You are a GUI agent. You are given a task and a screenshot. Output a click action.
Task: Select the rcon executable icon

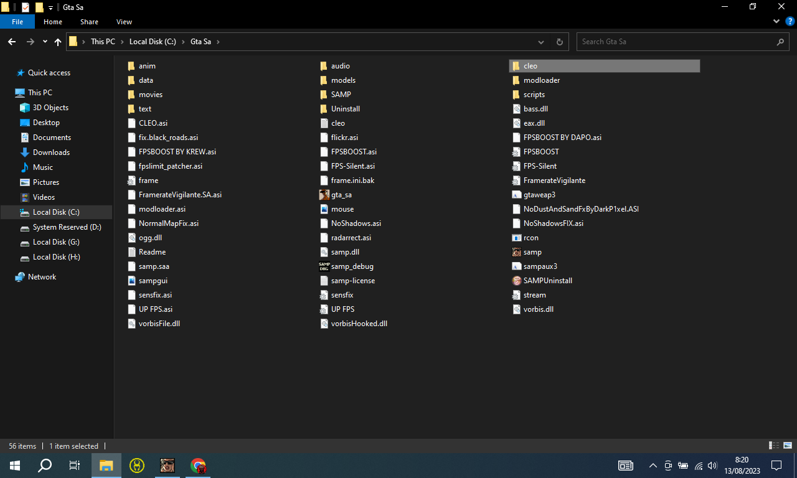pos(516,238)
